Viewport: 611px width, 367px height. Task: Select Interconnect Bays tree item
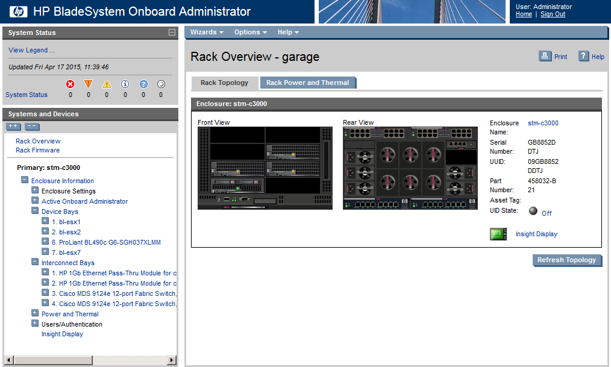coord(68,263)
